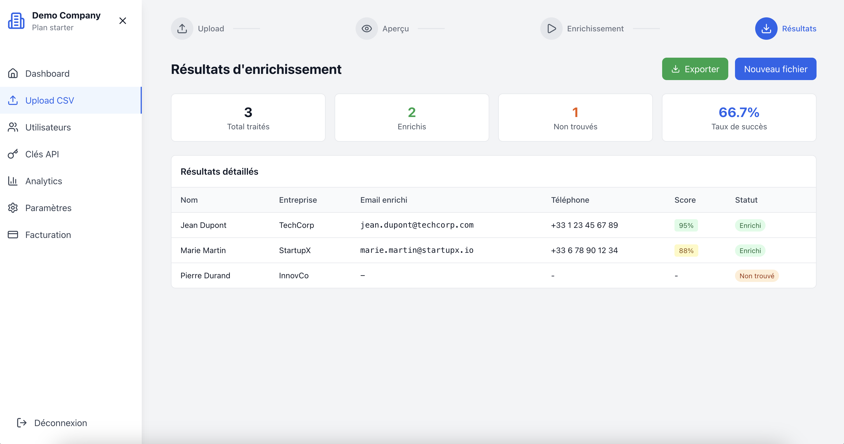Click the 88% score badge for Marie Martin

(x=686, y=251)
